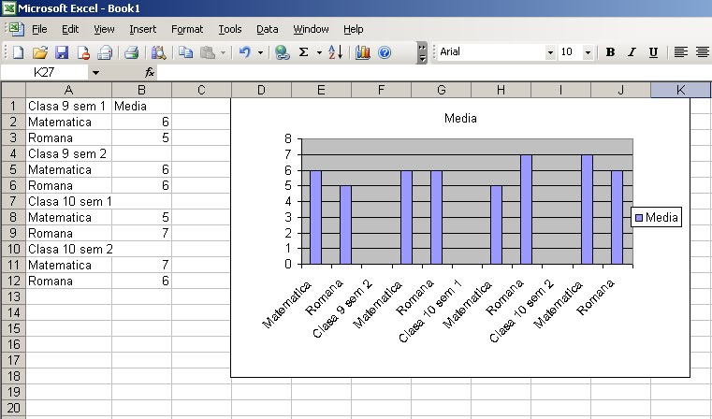The width and height of the screenshot is (712, 419).
Task: Open the Format menu
Action: pos(187,29)
